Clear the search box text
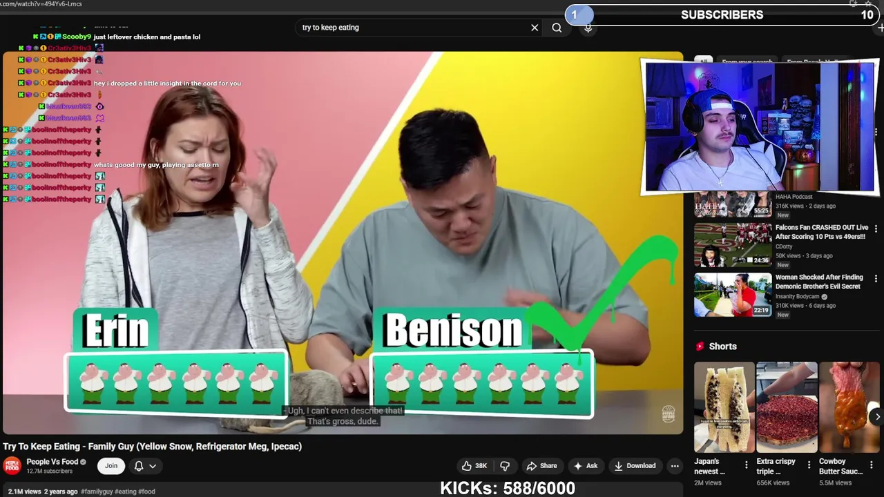This screenshot has height=497, width=884. [535, 28]
